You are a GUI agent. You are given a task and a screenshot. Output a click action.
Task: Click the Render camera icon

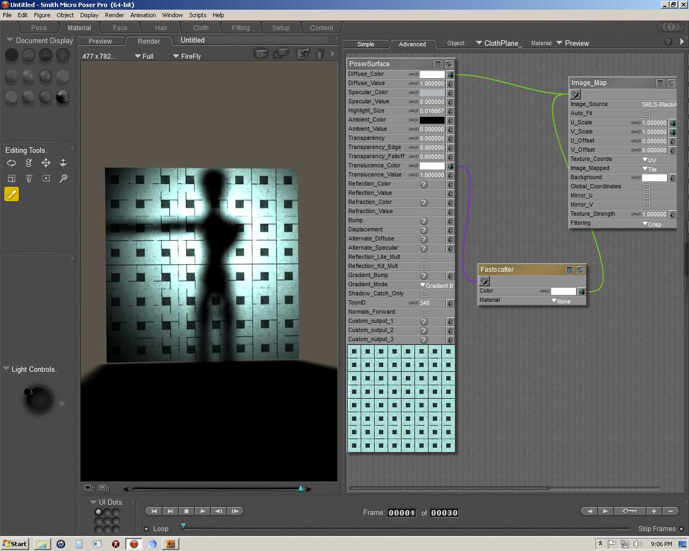(261, 53)
